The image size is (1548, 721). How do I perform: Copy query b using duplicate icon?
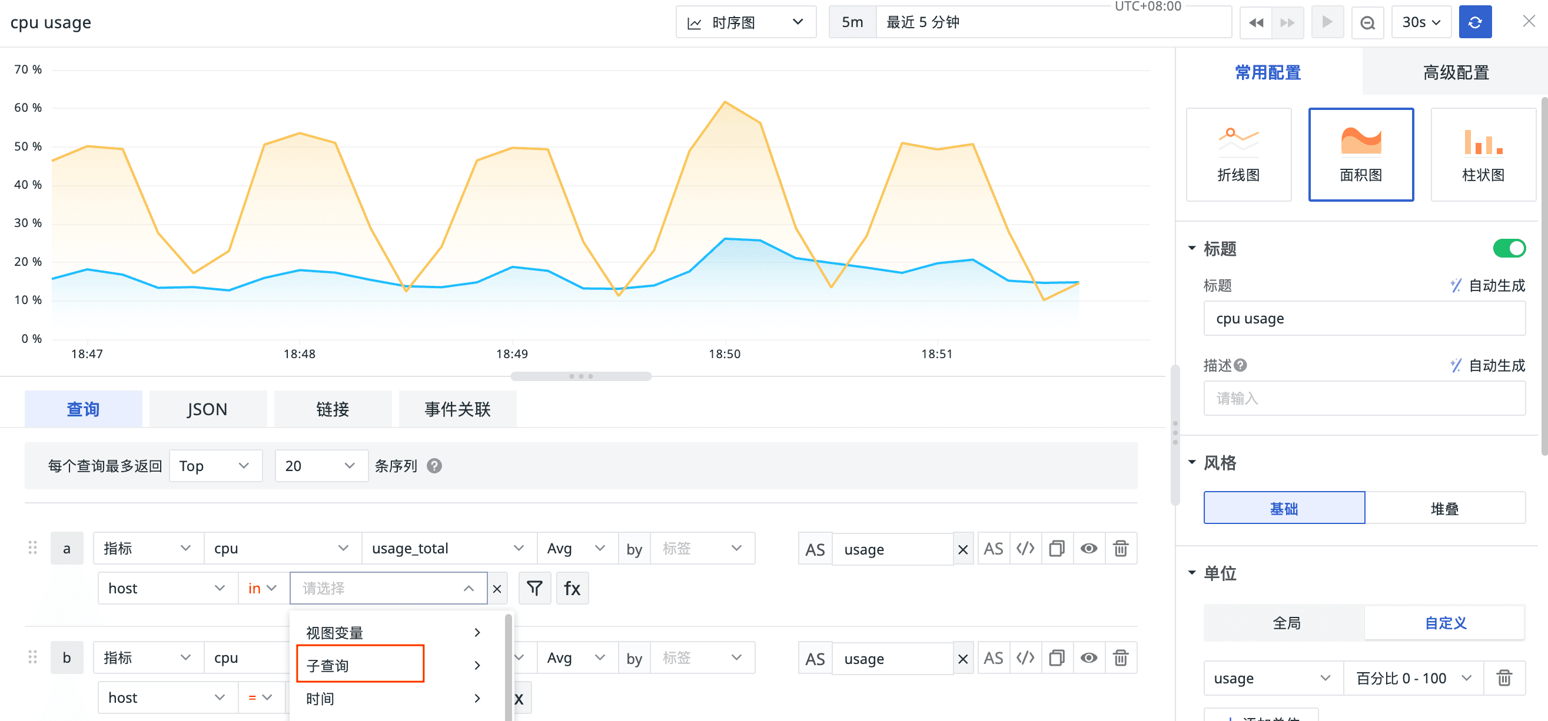pos(1057,657)
